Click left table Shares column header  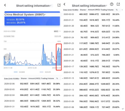pos(23,78)
